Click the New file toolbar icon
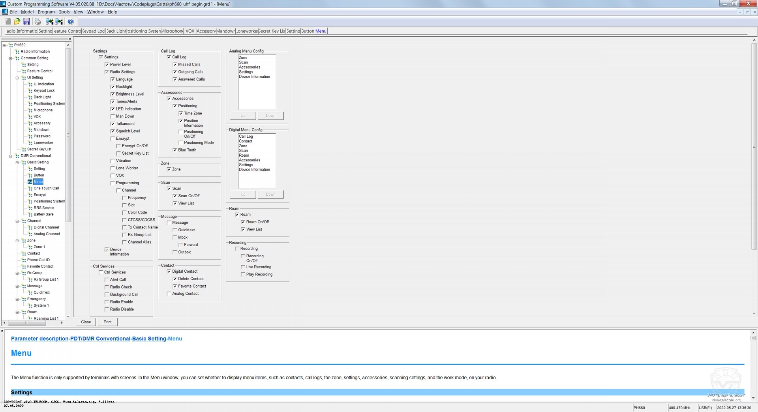This screenshot has height=412, width=758. [x=8, y=21]
